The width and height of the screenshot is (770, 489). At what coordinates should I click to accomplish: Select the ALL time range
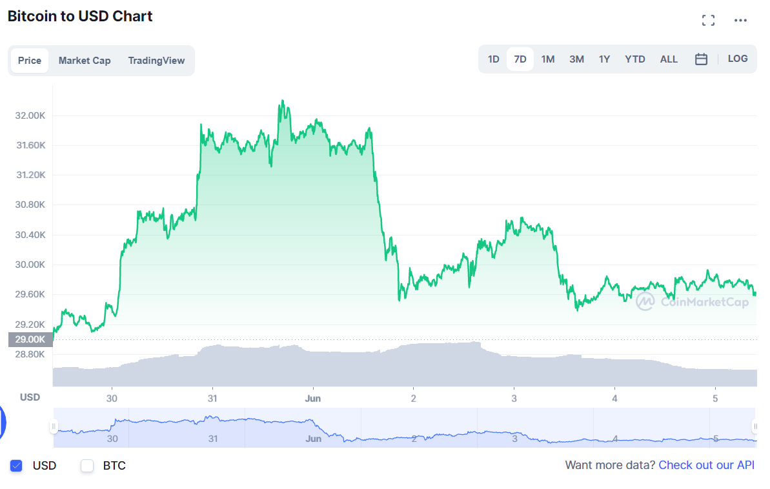pos(669,59)
